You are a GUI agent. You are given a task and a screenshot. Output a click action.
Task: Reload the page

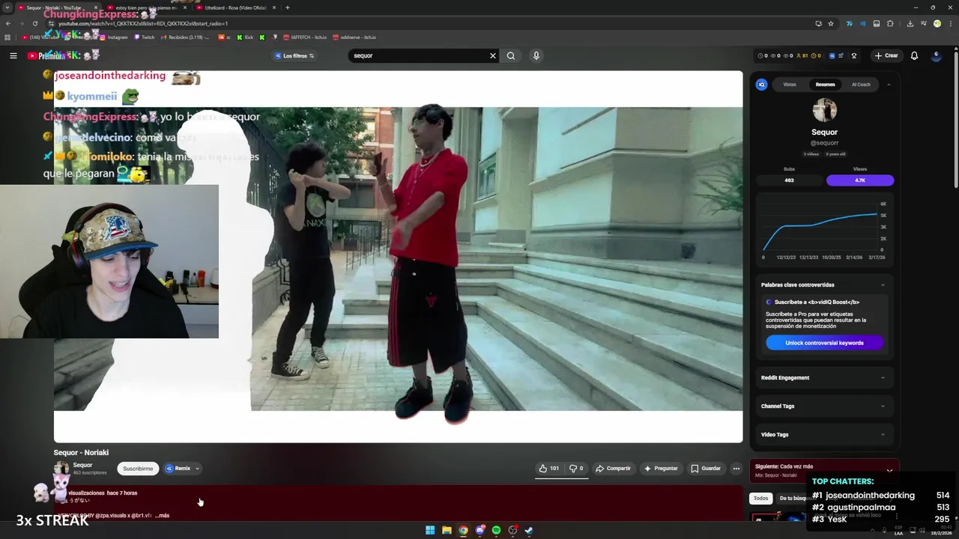click(x=35, y=23)
